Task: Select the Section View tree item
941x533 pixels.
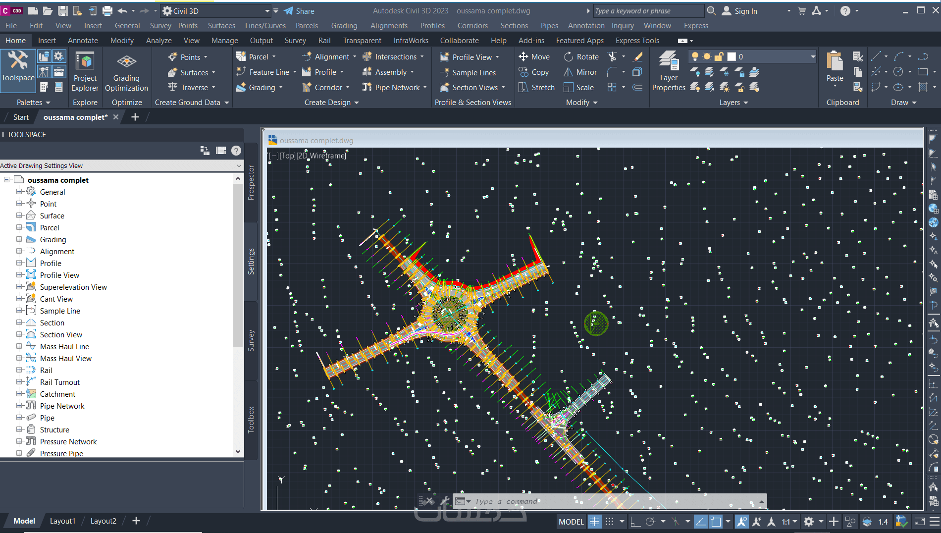Action: [x=61, y=334]
